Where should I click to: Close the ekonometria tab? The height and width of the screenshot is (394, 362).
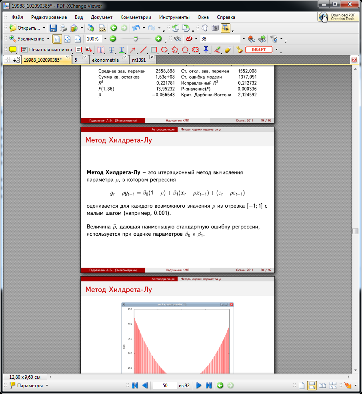click(124, 57)
